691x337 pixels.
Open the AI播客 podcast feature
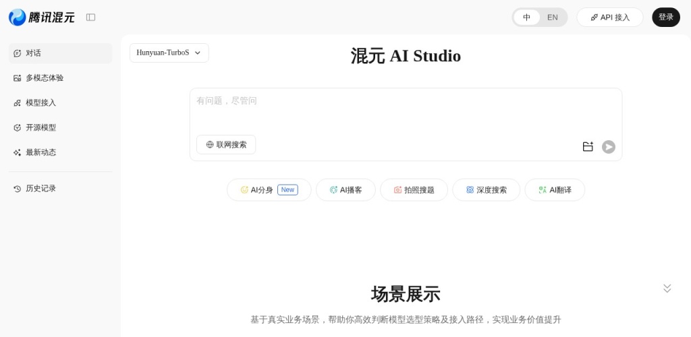(x=345, y=190)
